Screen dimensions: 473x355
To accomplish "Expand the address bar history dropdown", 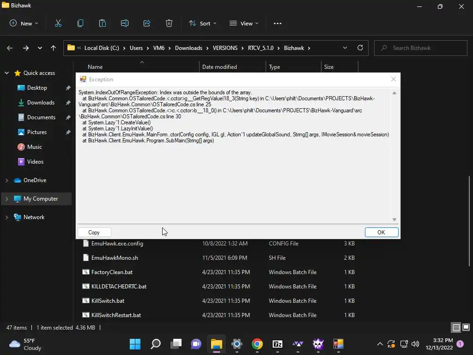I will 345,48.
